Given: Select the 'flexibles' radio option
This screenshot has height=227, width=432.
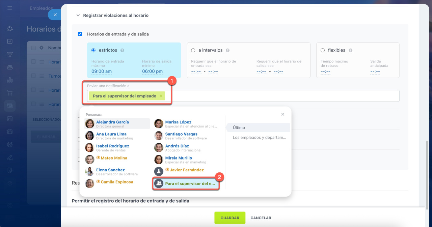Looking at the screenshot, I should tap(323, 50).
